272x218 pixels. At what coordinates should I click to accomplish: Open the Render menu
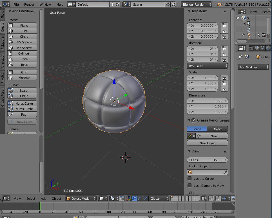tap(29, 4)
